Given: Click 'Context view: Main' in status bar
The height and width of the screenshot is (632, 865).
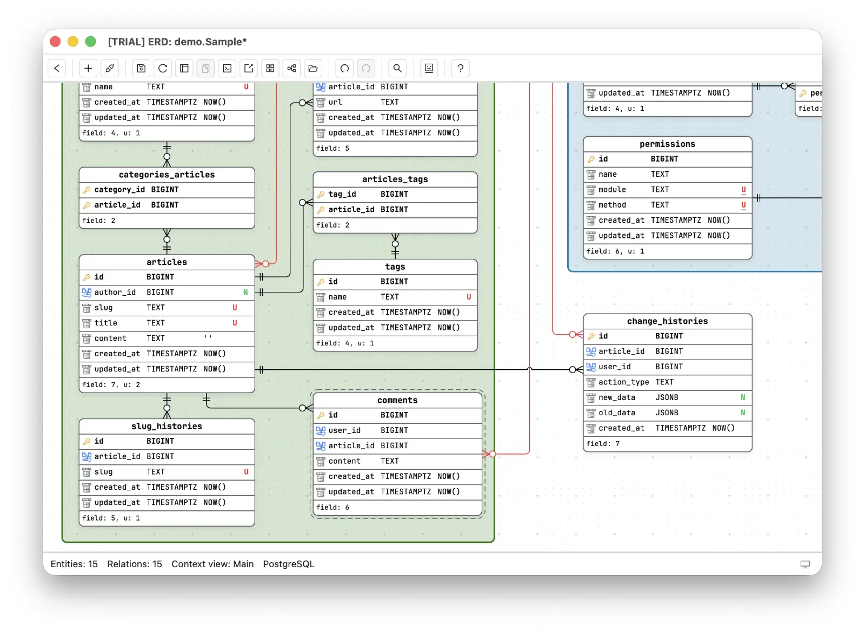Looking at the screenshot, I should click(212, 564).
